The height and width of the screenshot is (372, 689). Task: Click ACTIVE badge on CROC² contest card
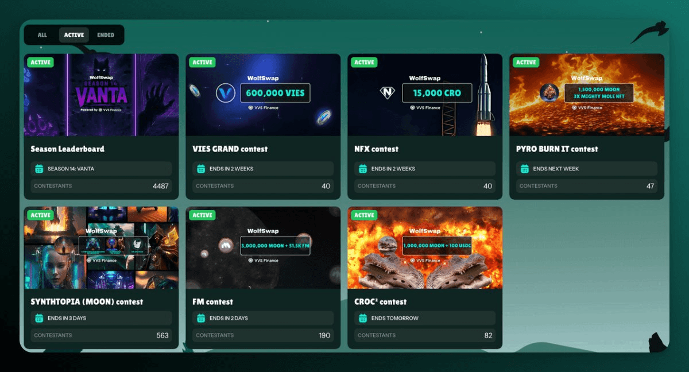tap(364, 215)
